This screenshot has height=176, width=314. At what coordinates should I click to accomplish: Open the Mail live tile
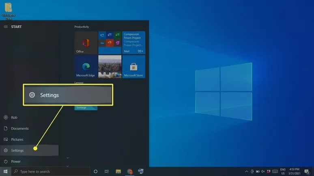[x=133, y=43]
